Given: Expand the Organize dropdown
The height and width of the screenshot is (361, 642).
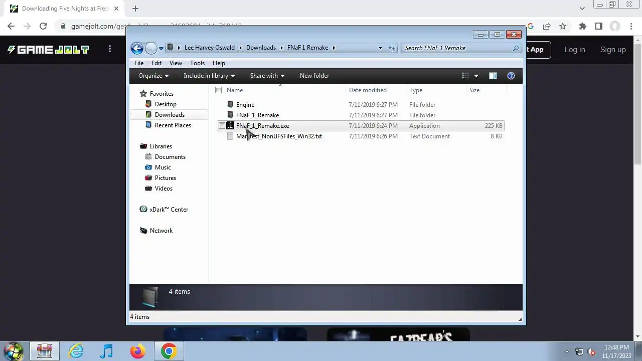Looking at the screenshot, I should coord(153,76).
